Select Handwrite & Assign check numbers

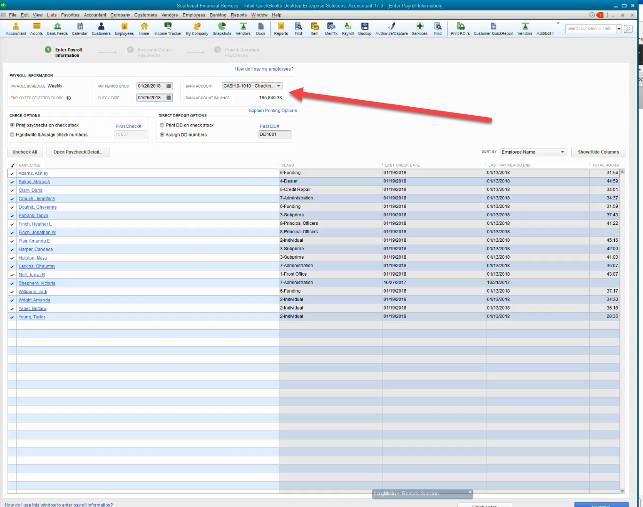tap(12, 135)
